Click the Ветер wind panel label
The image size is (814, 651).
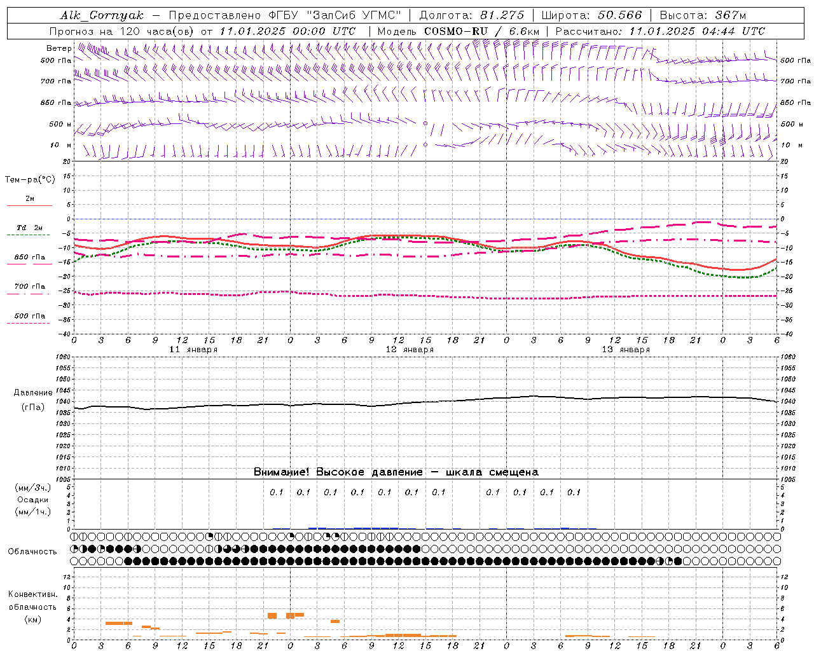(x=59, y=48)
